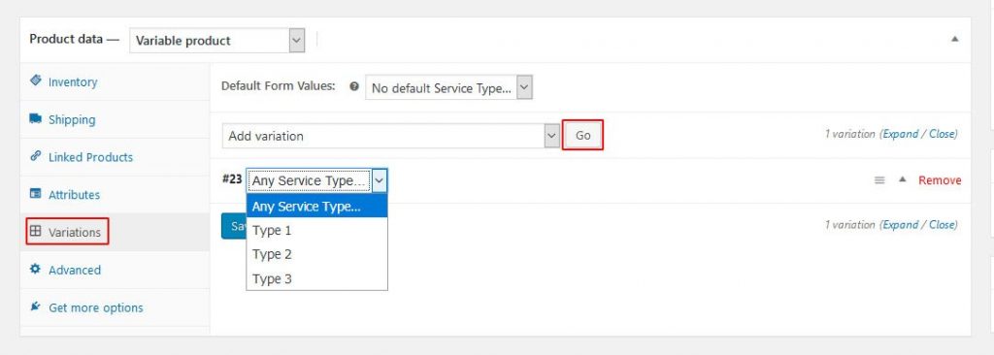This screenshot has width=994, height=355.
Task: Click the Inventory tag icon
Action: click(36, 81)
